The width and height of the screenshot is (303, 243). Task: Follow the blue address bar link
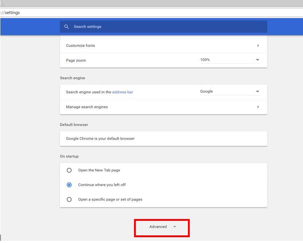(122, 92)
